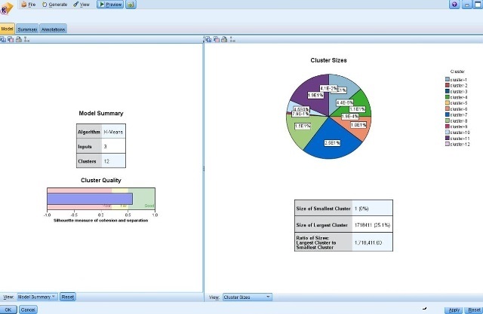Switch to the Annotations tab
The height and width of the screenshot is (314, 483).
[x=53, y=29]
